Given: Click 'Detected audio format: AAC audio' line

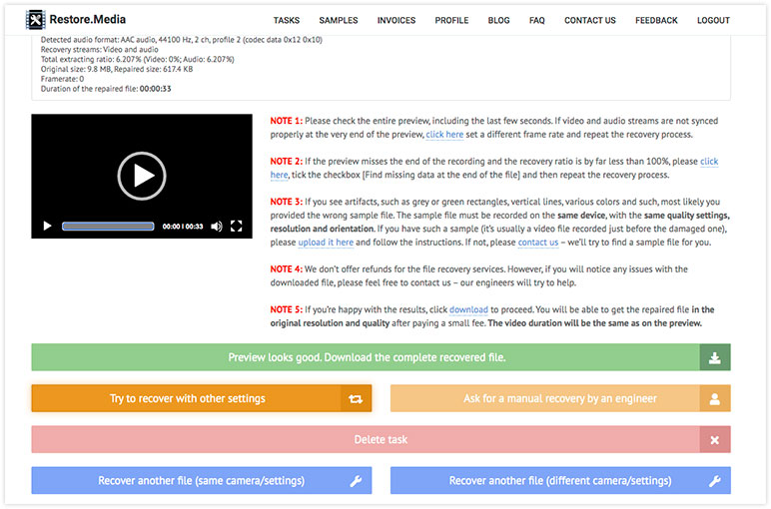Looking at the screenshot, I should (182, 40).
